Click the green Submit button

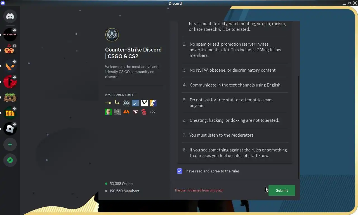point(282,190)
